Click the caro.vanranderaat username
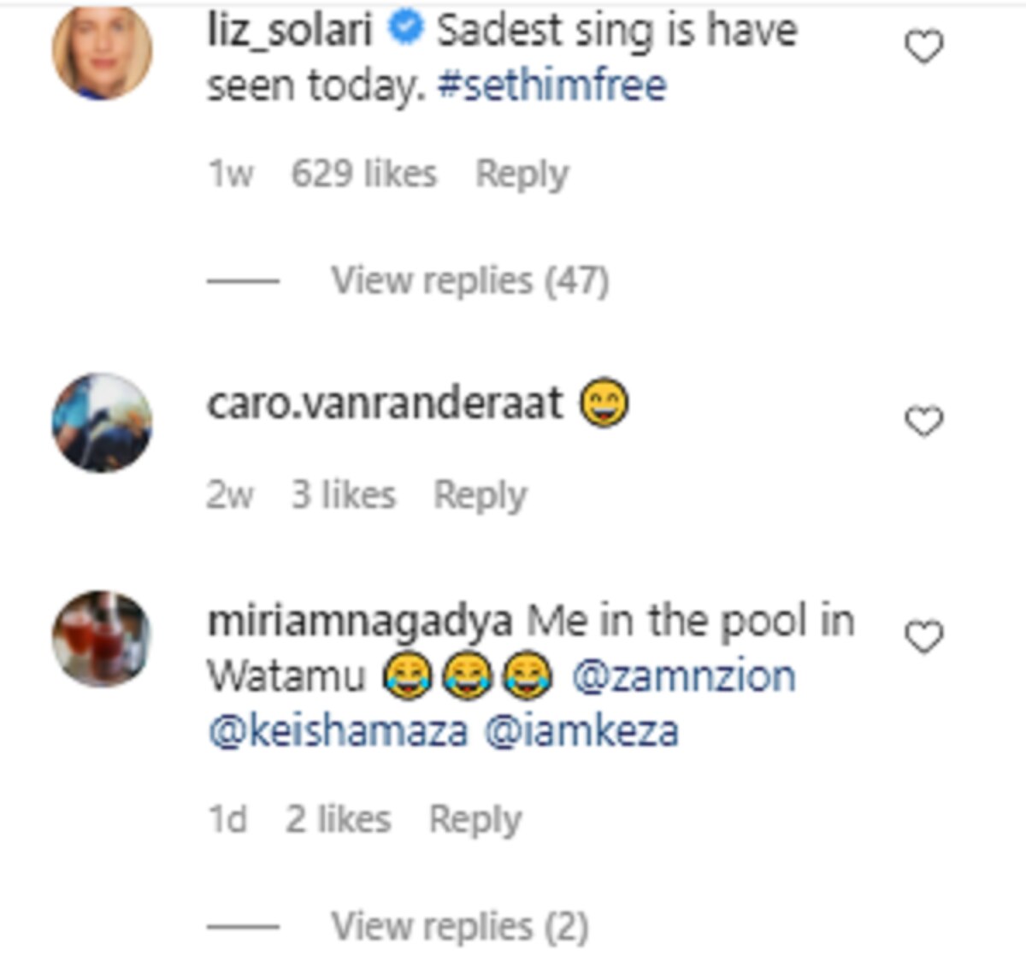Image resolution: width=1026 pixels, height=974 pixels. tap(385, 404)
